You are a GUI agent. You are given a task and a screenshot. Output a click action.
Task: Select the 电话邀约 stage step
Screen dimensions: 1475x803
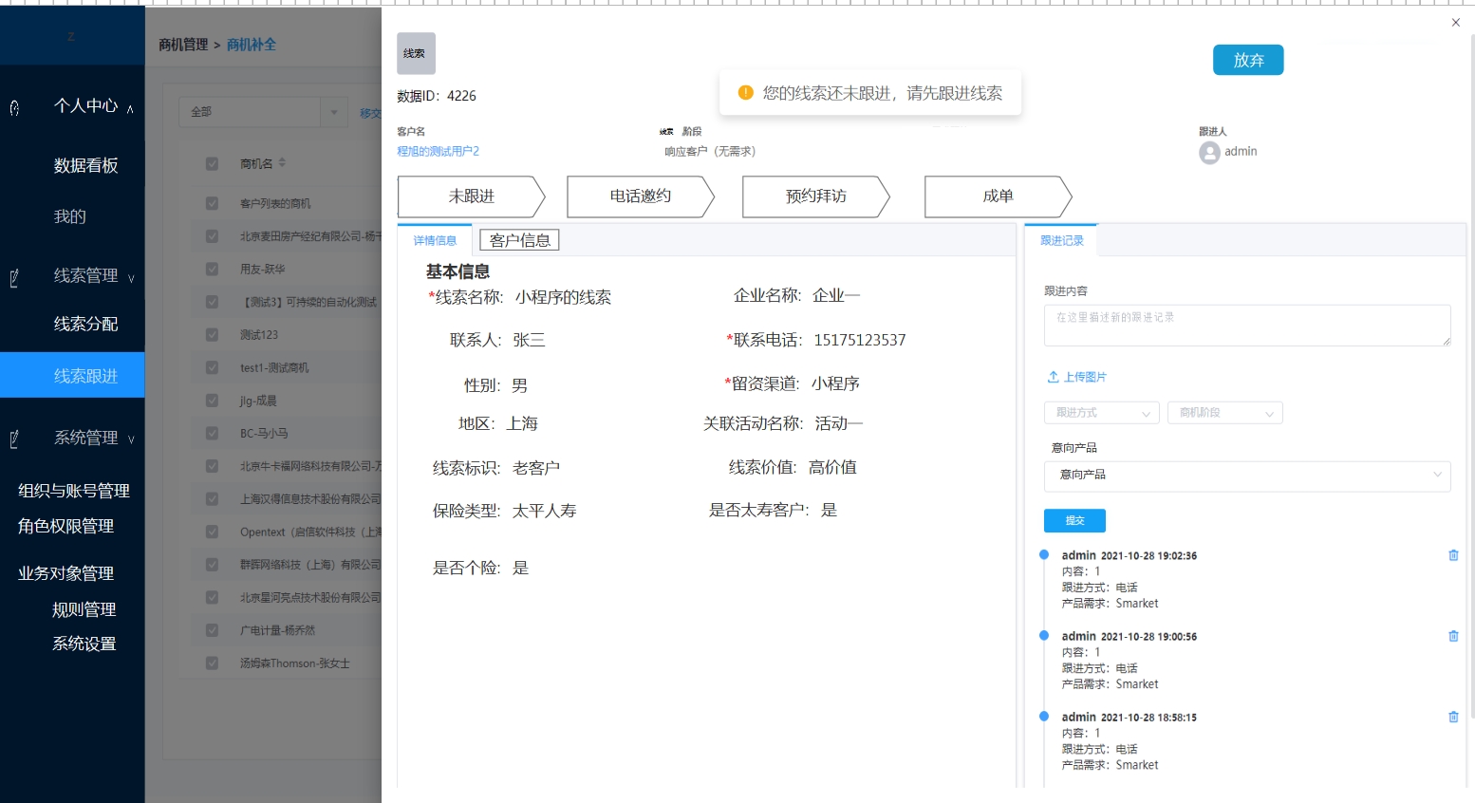[641, 196]
